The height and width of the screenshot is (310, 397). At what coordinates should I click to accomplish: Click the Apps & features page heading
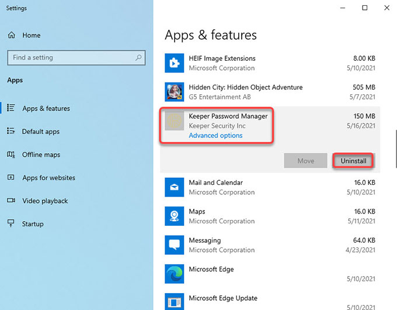coord(211,35)
